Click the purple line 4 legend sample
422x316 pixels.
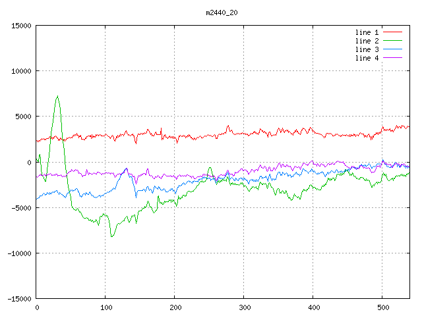pyautogui.click(x=393, y=58)
